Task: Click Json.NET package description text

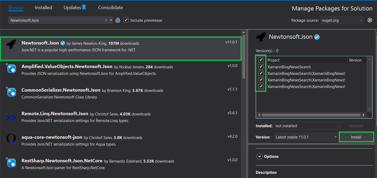Action: [78, 50]
